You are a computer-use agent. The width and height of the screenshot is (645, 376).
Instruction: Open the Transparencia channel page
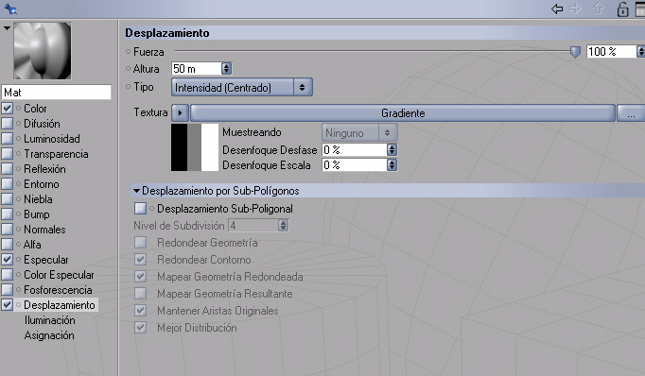[x=56, y=154]
